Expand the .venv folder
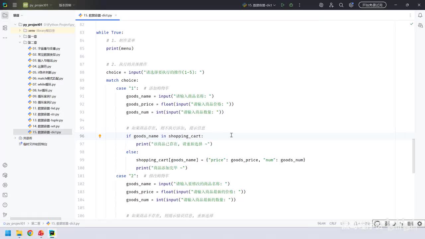Viewport: 425px width, 239px height. (20, 31)
